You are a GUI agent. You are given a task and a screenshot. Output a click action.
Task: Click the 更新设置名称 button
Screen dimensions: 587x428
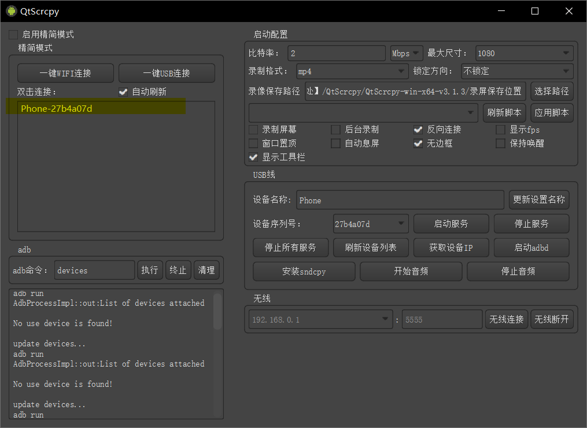[x=539, y=200]
